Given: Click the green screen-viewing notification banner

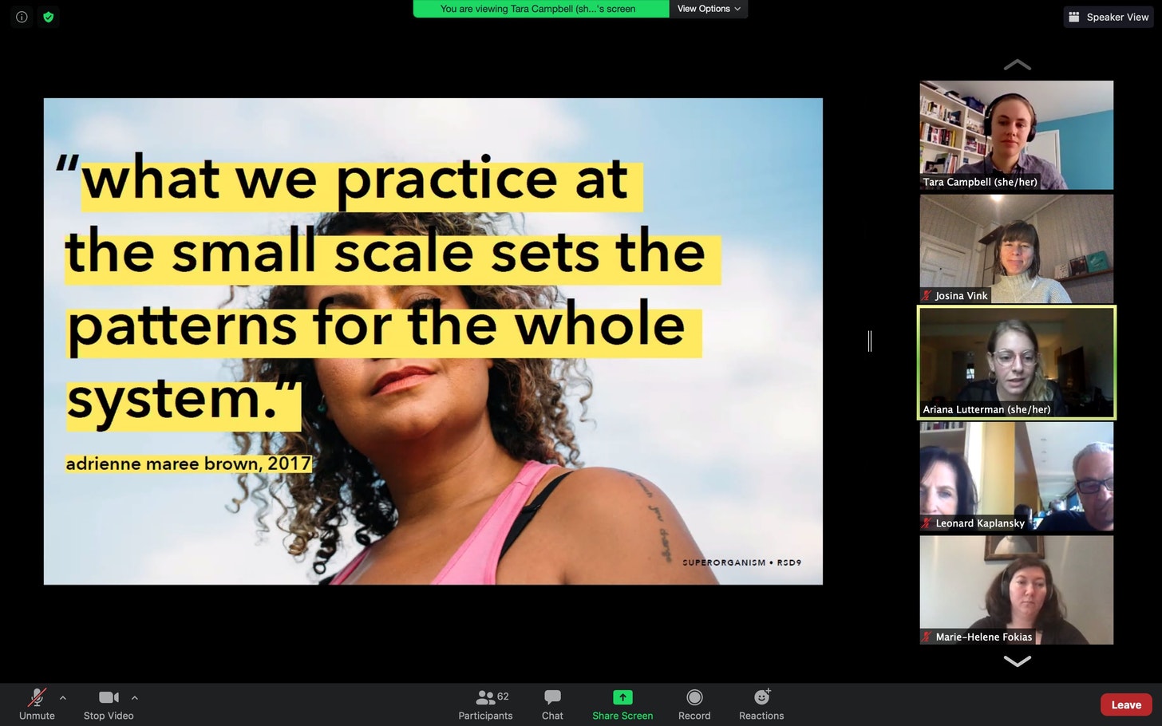Looking at the screenshot, I should click(x=540, y=9).
